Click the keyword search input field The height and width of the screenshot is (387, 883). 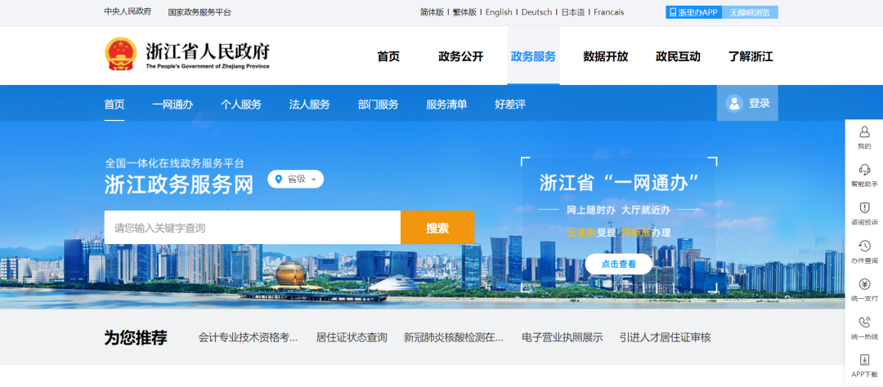click(x=252, y=228)
